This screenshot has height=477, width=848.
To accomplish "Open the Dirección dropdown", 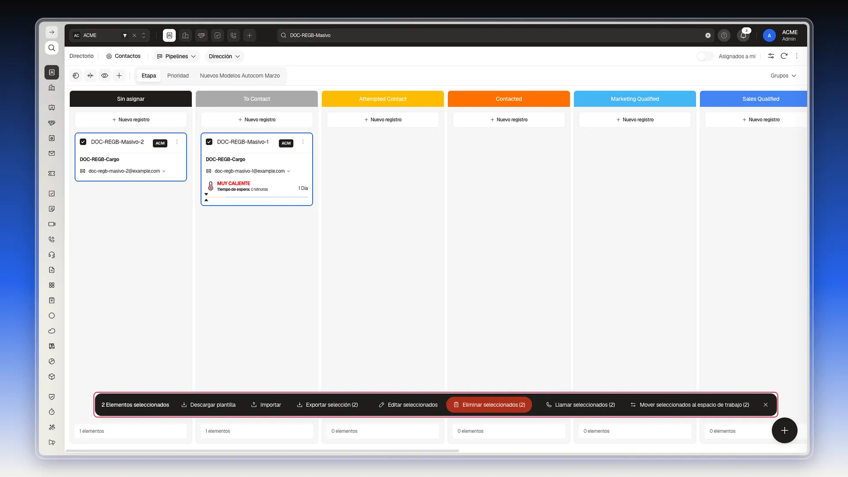I will (x=224, y=56).
